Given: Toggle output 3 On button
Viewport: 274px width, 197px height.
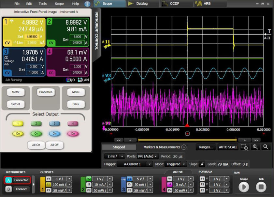Looking at the screenshot, I should [x=54, y=134].
